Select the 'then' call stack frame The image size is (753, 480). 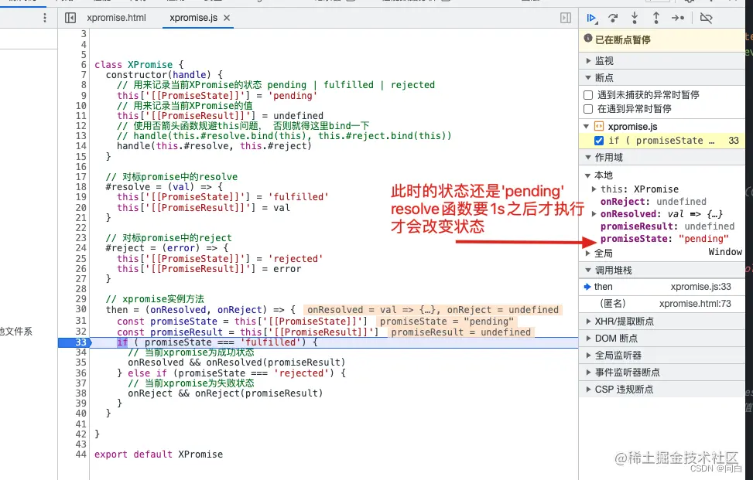coord(662,287)
